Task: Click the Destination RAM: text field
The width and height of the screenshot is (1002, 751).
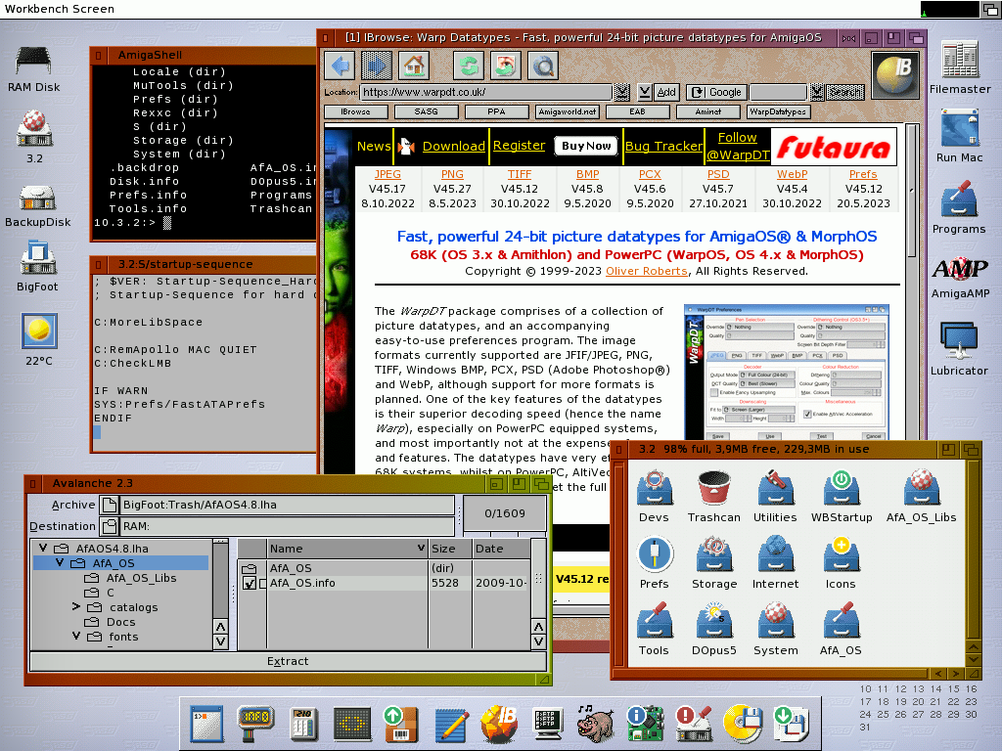Action: click(287, 526)
